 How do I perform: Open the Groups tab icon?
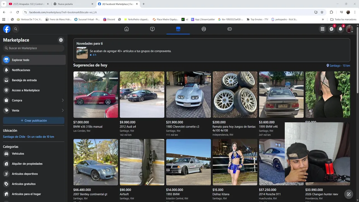pos(204,29)
